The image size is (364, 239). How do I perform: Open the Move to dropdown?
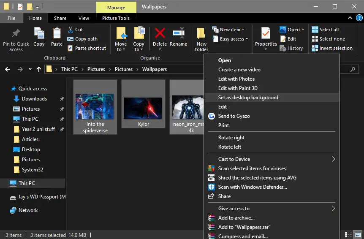coord(121,46)
